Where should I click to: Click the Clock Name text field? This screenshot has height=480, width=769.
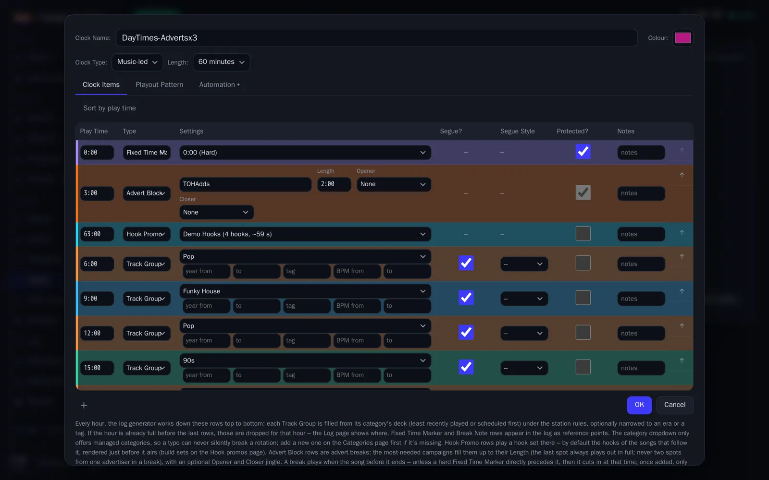(x=376, y=38)
